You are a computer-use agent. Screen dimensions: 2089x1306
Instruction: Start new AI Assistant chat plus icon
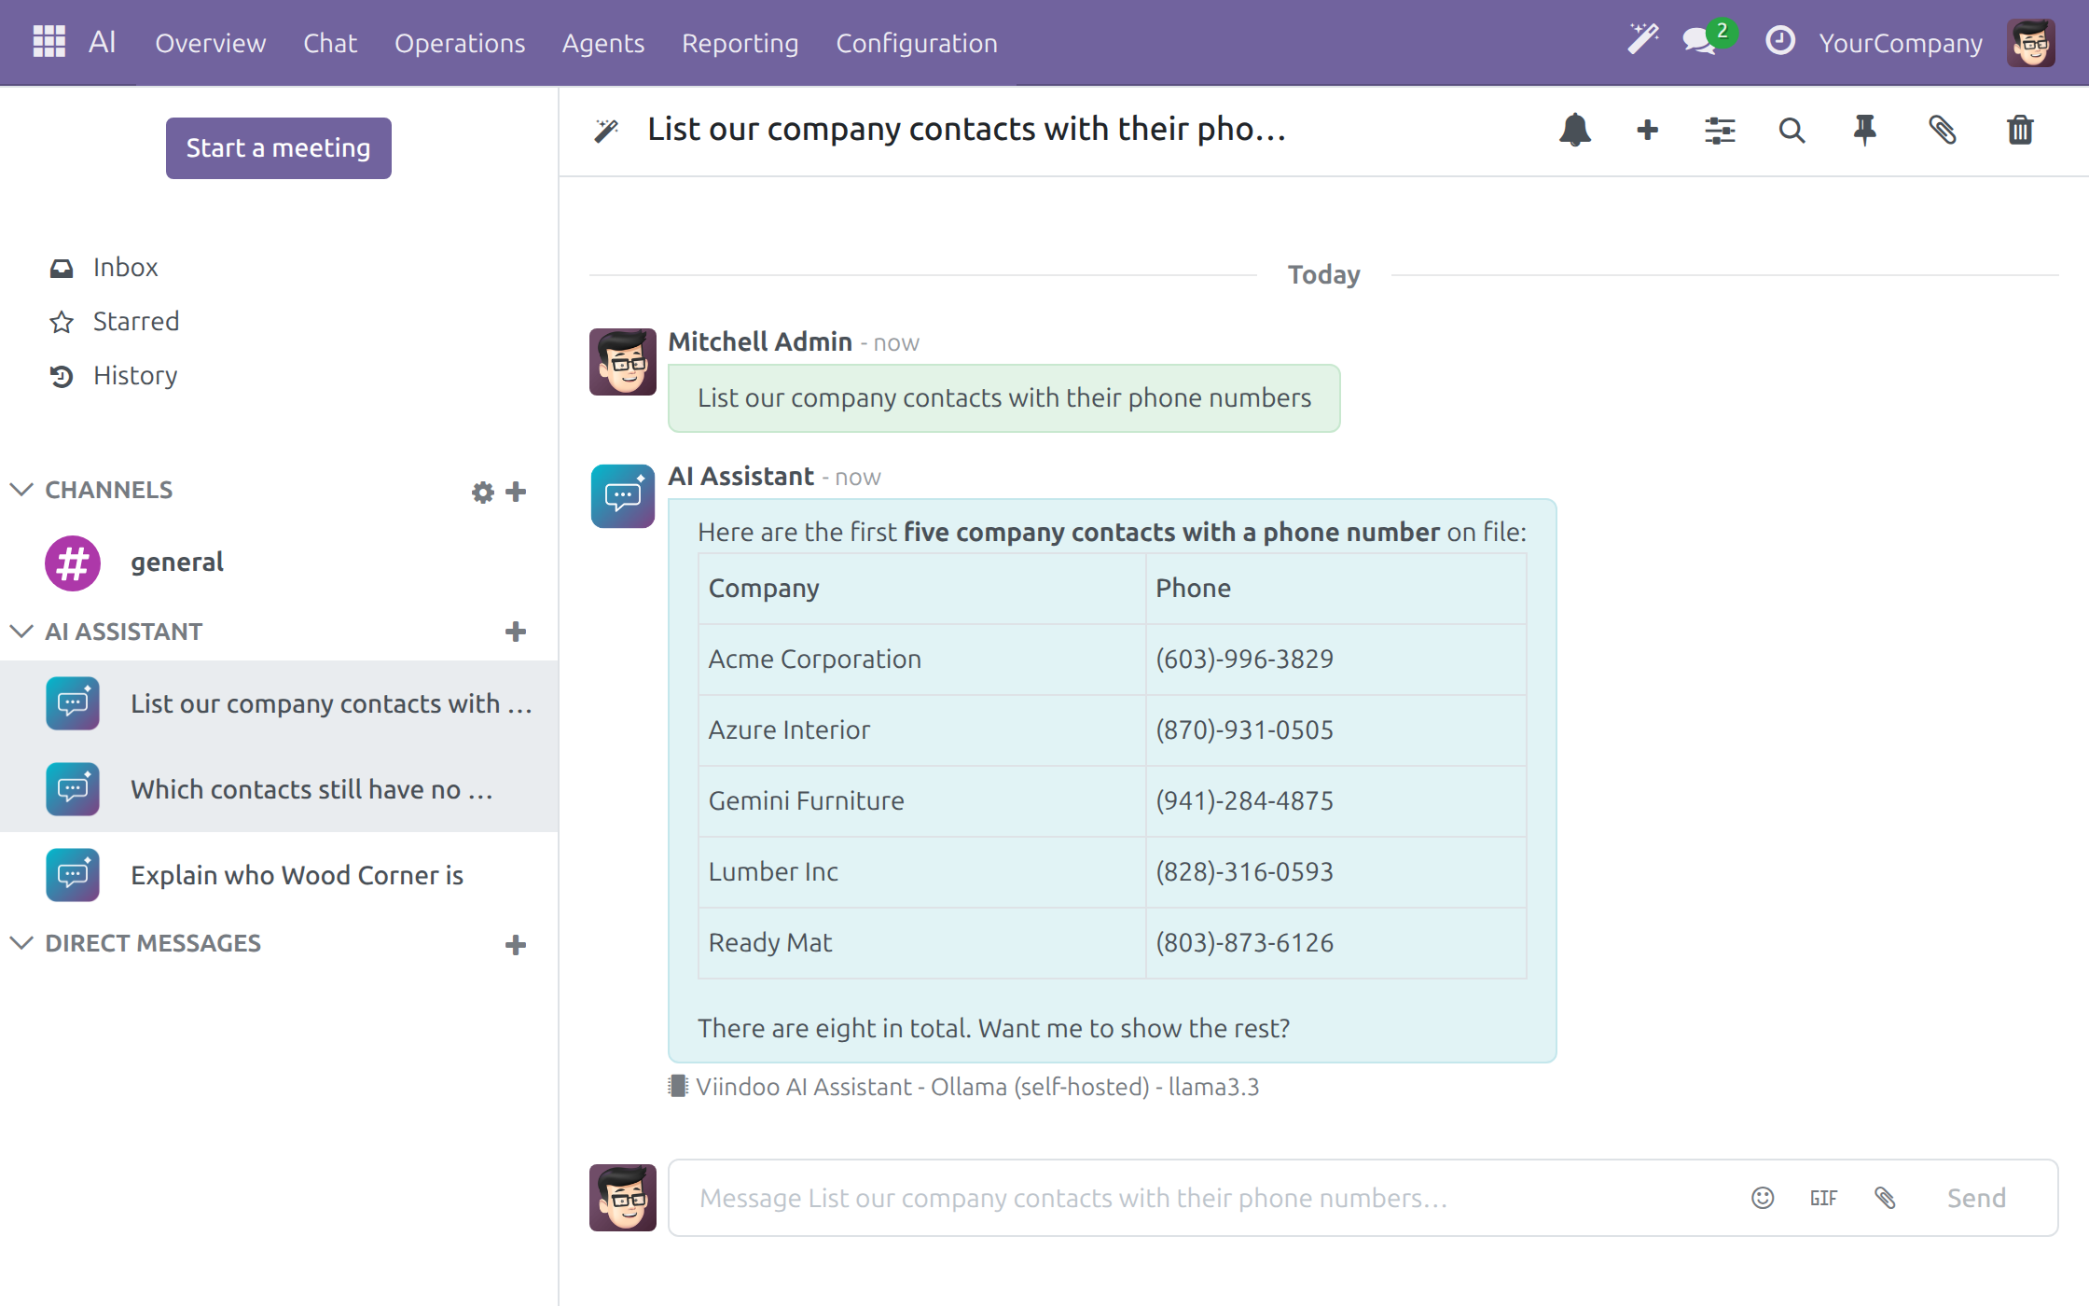point(516,632)
